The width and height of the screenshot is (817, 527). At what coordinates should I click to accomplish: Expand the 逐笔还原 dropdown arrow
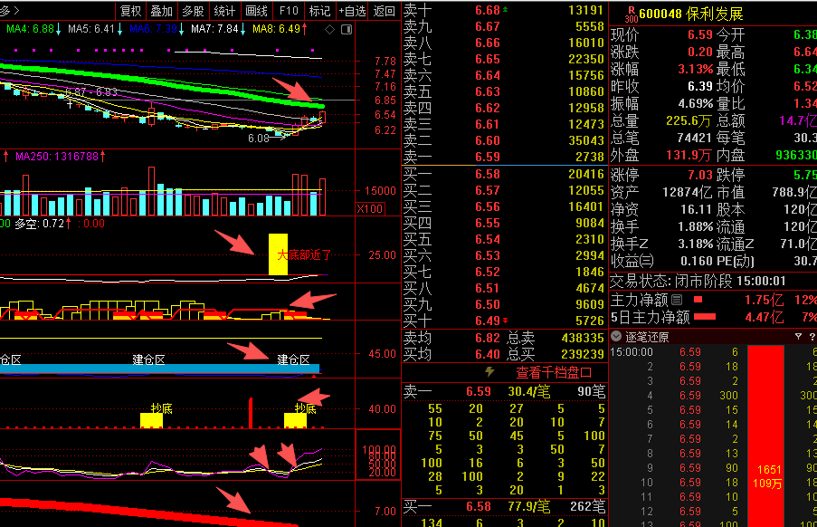tap(617, 336)
